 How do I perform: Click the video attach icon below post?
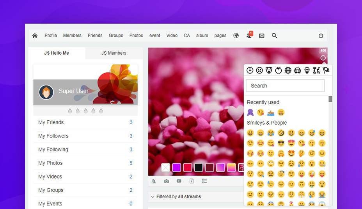(179, 181)
